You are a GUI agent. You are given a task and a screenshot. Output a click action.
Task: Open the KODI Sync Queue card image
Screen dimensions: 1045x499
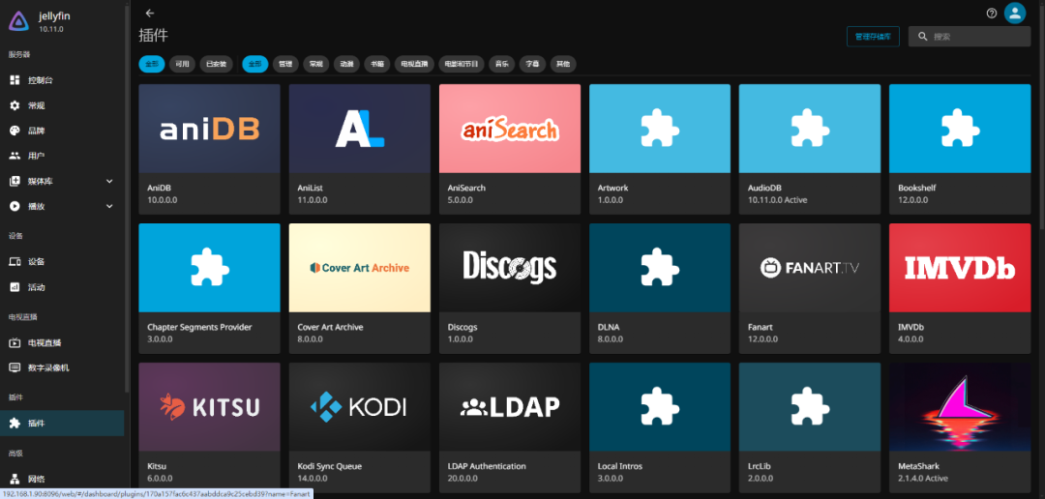click(x=360, y=407)
